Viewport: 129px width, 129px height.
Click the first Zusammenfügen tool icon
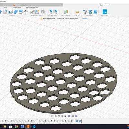pyautogui.click(x=32, y=12)
